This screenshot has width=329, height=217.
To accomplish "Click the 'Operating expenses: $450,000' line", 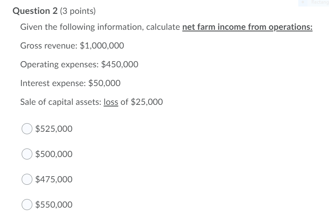I will pos(79,64).
